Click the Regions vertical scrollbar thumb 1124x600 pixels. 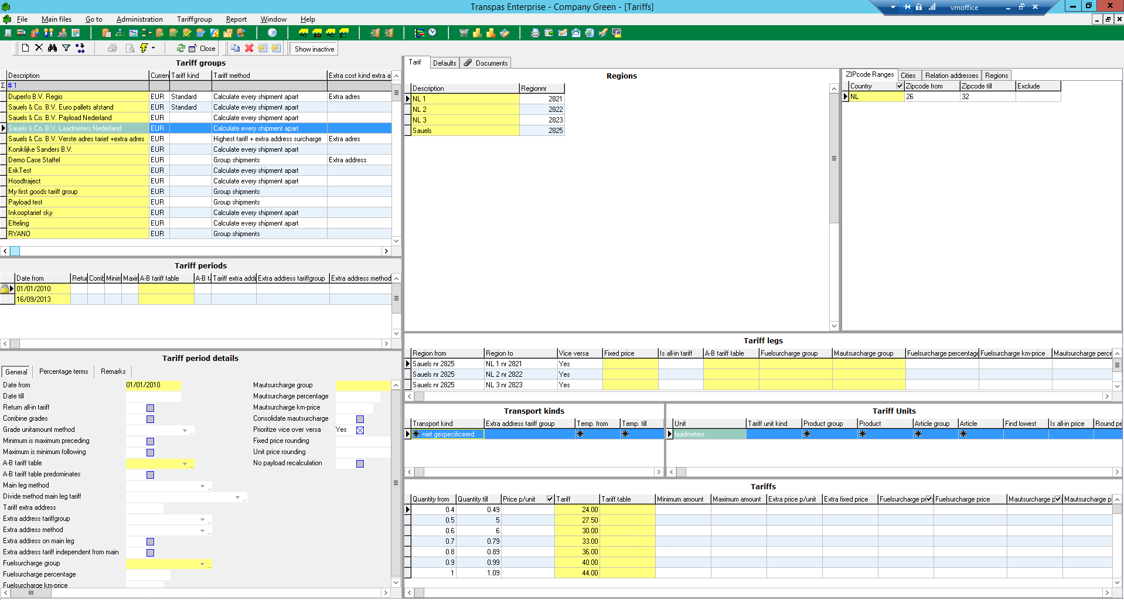click(x=834, y=158)
